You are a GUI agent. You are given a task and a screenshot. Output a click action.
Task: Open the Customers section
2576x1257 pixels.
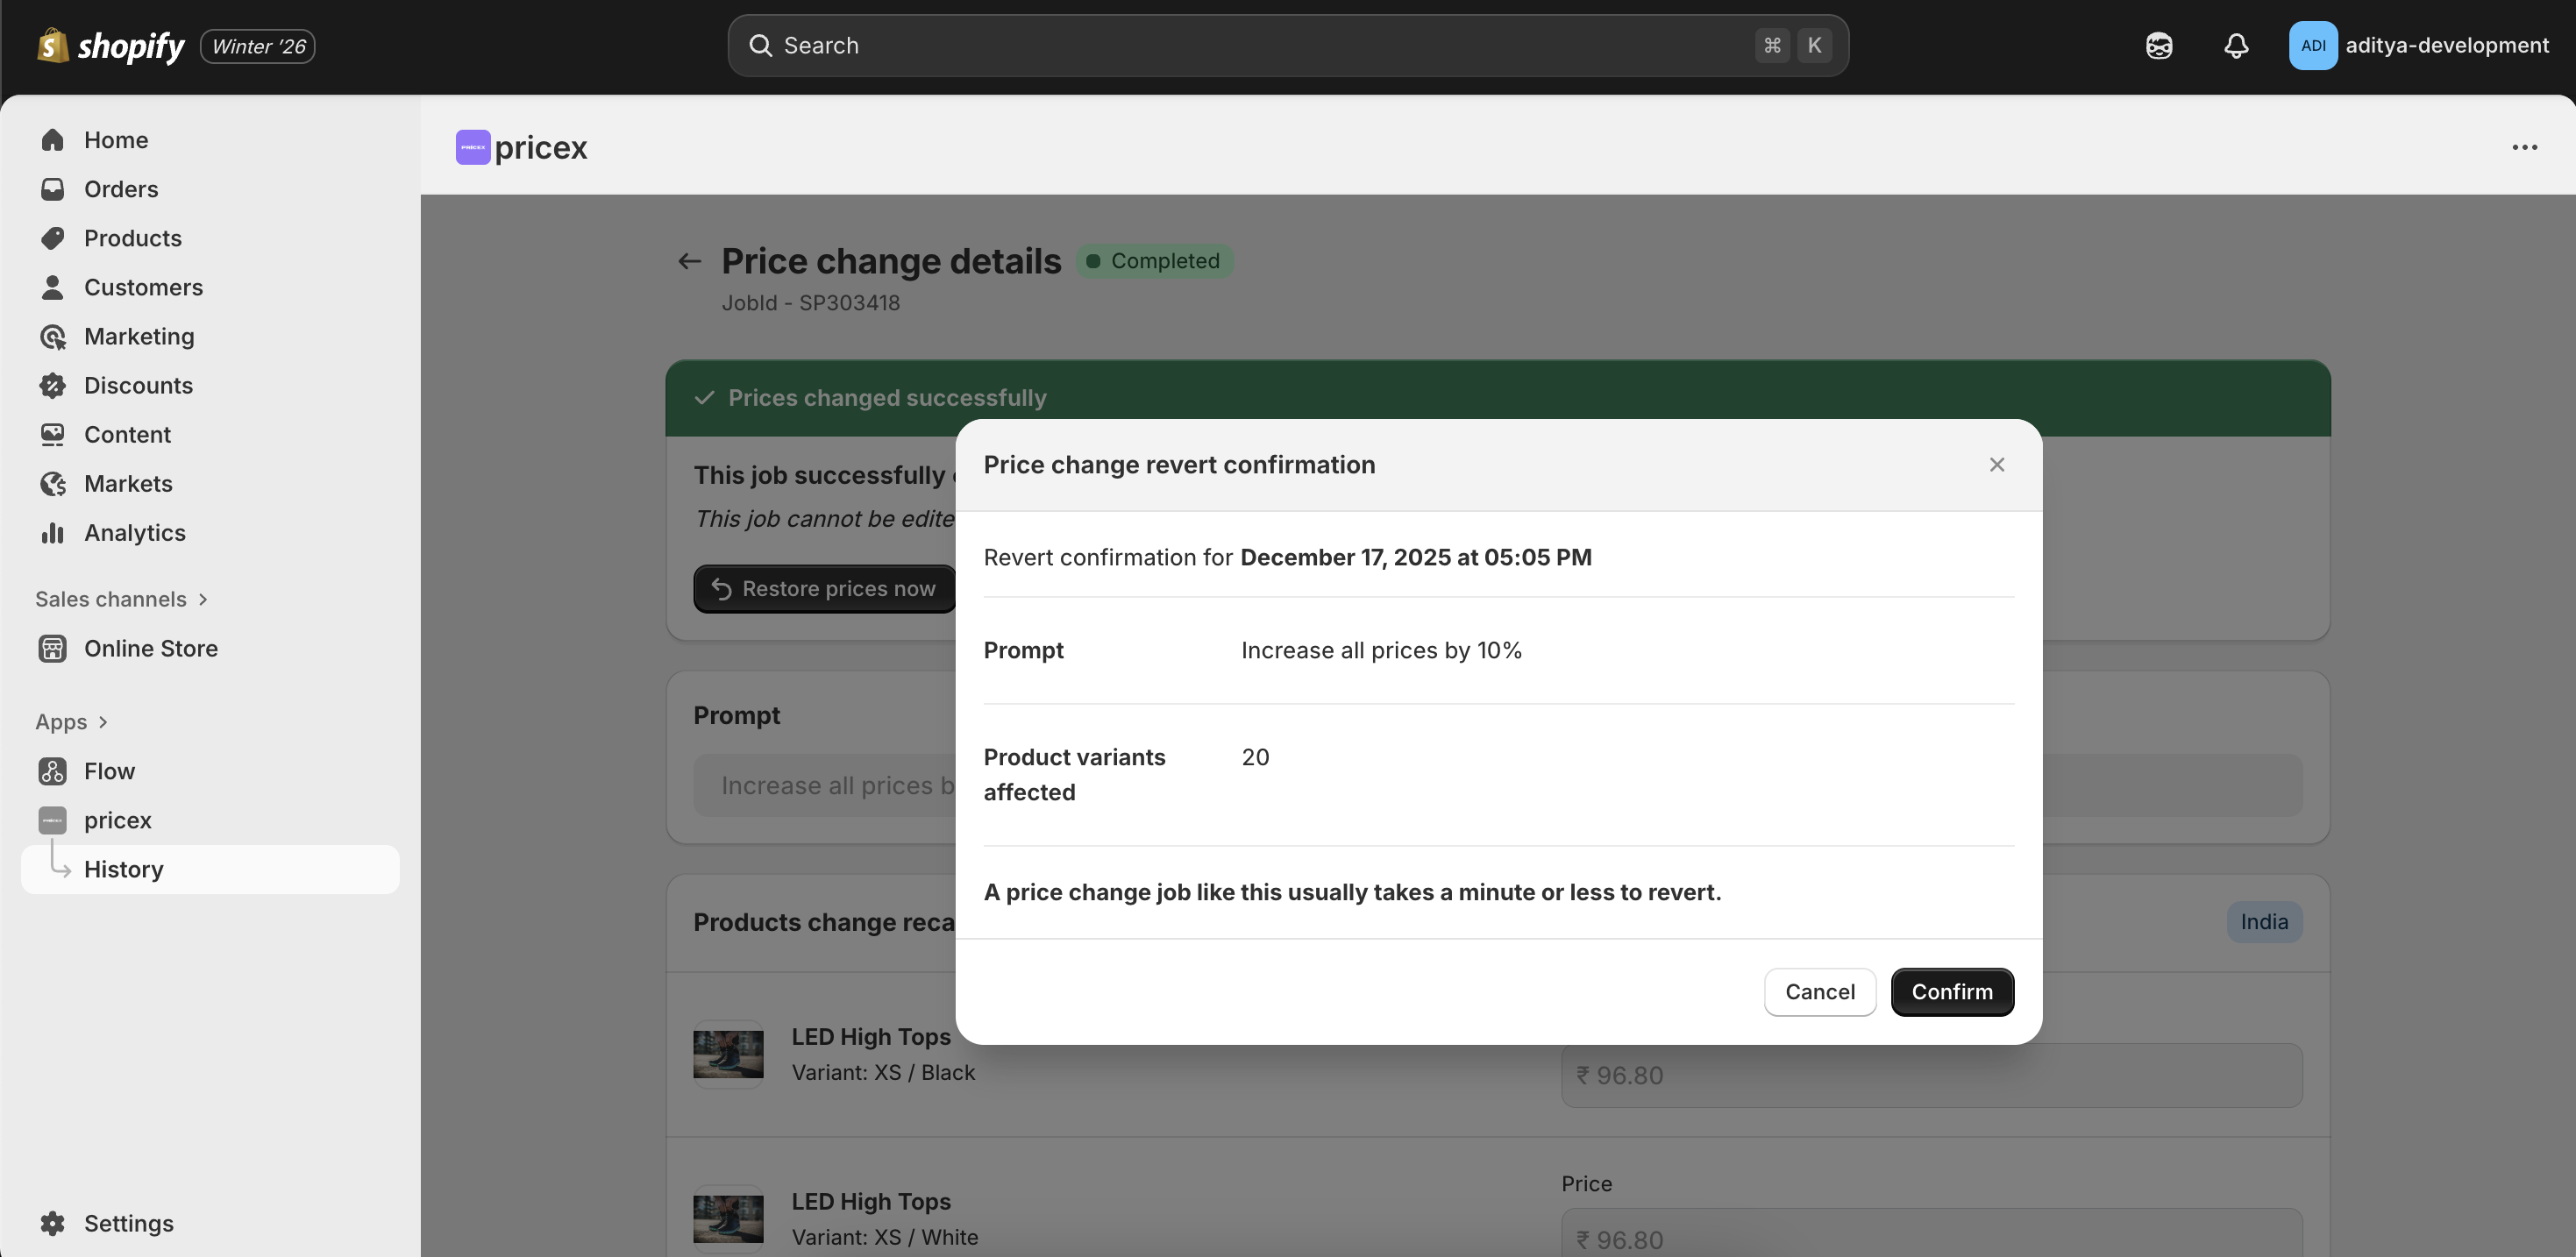(143, 287)
